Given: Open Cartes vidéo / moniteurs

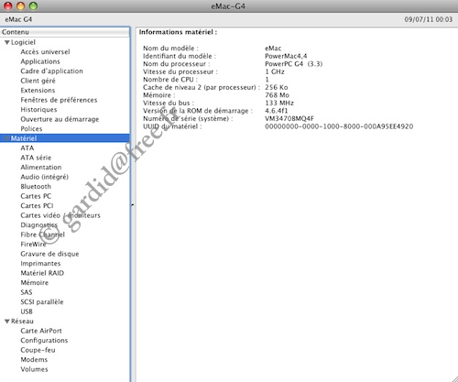Looking at the screenshot, I should pos(60,215).
